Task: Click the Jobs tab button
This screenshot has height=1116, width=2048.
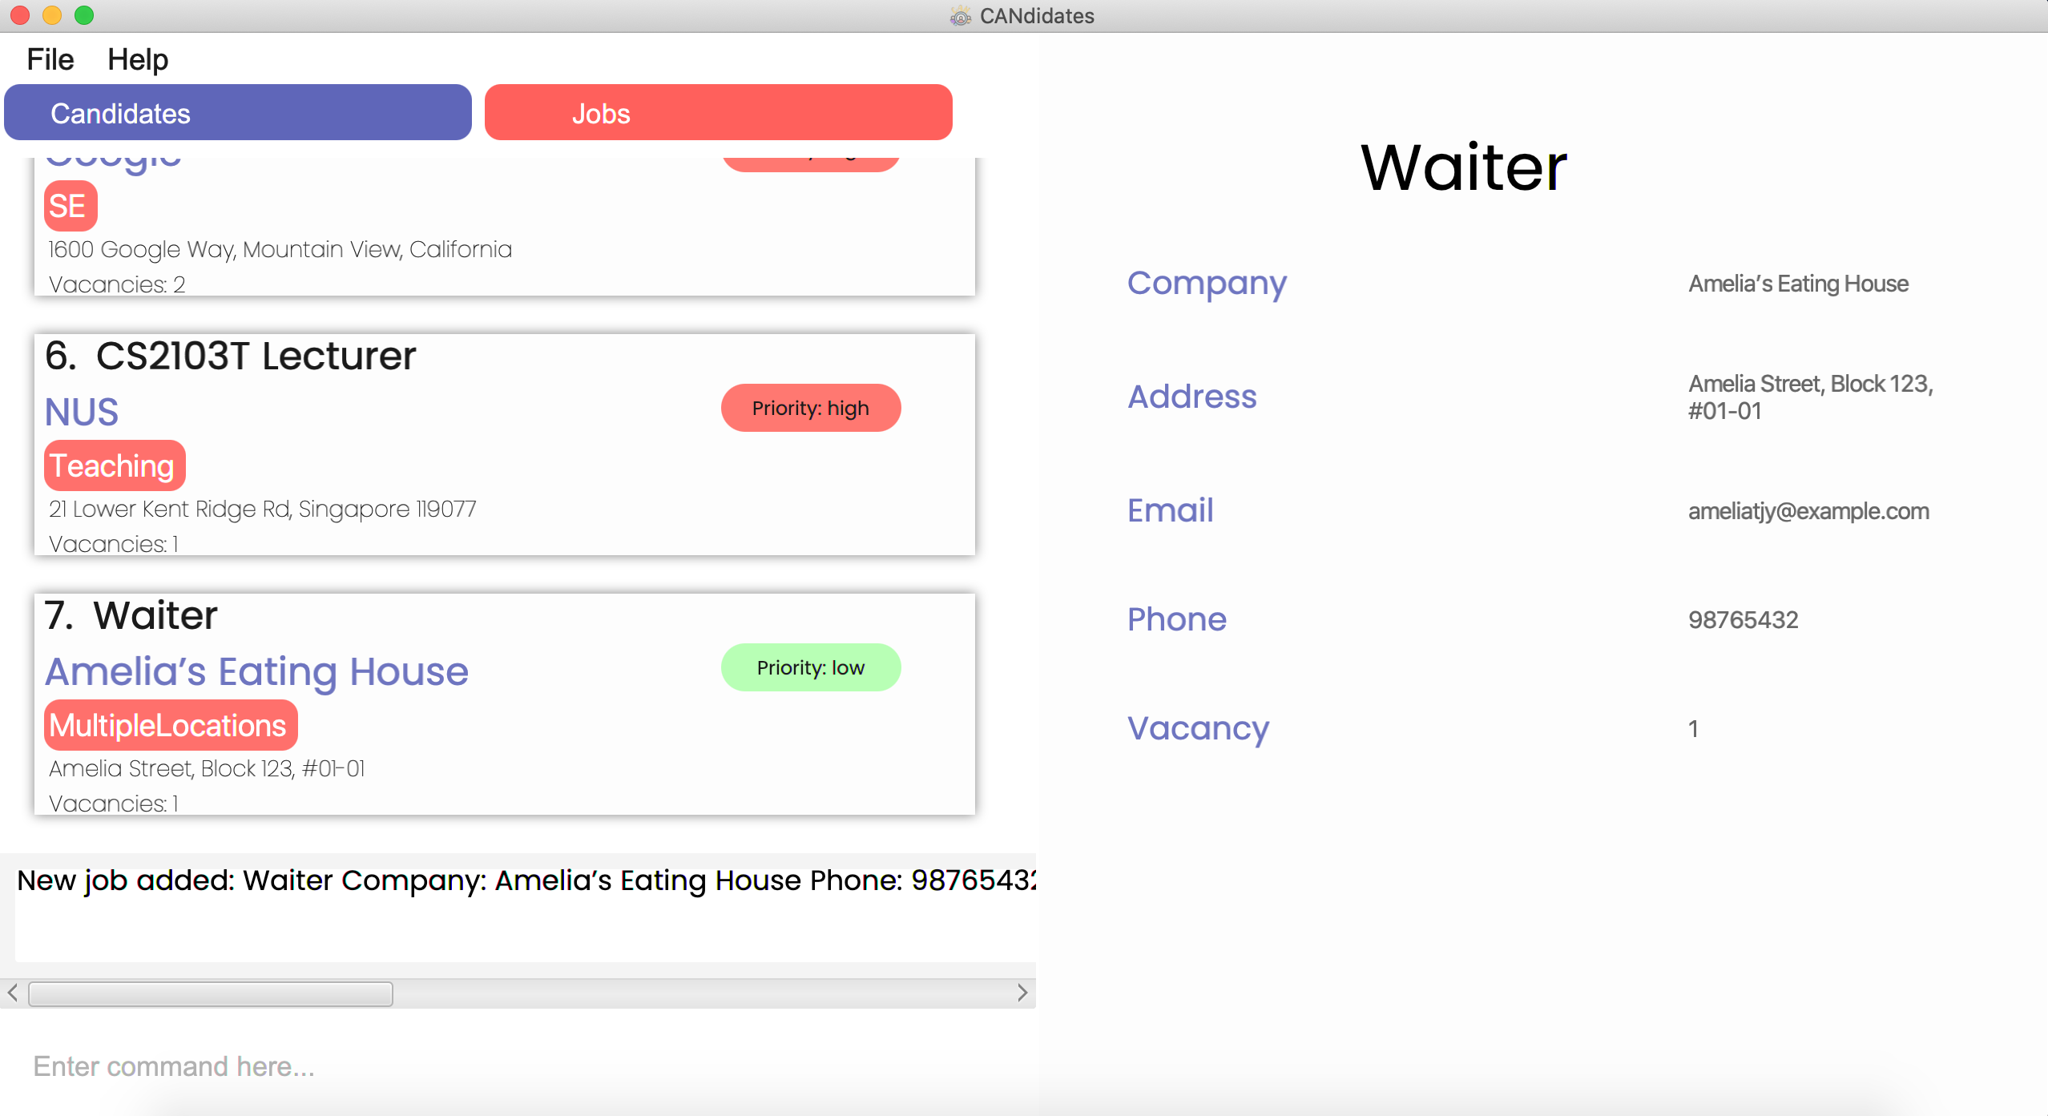Action: click(x=716, y=111)
